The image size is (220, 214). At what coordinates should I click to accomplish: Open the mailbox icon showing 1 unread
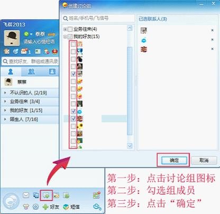(25, 51)
